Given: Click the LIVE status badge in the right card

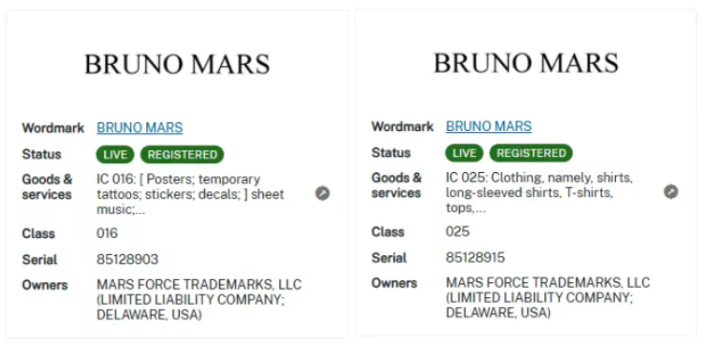Looking at the screenshot, I should coord(464,153).
